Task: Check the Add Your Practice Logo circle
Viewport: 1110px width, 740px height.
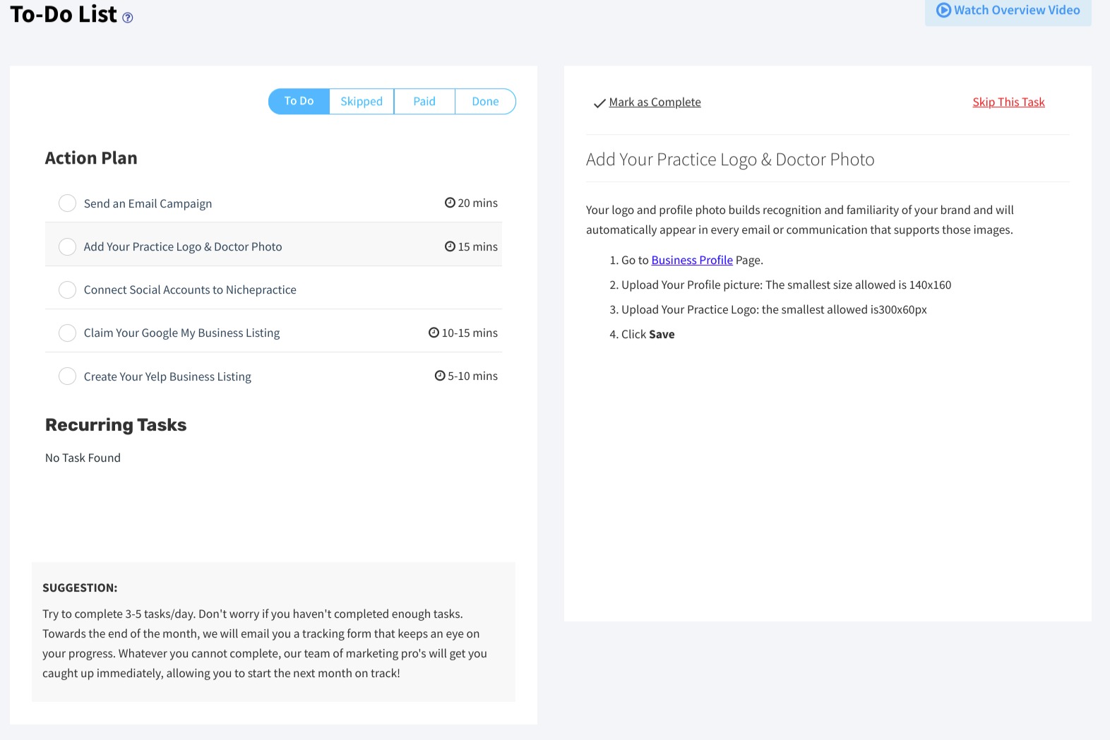Action: [67, 246]
